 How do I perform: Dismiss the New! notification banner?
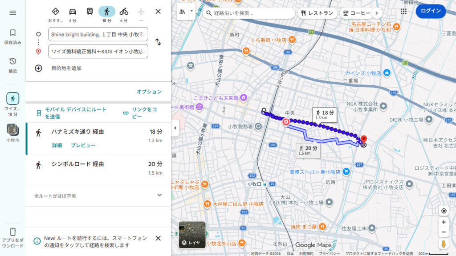tap(158, 238)
